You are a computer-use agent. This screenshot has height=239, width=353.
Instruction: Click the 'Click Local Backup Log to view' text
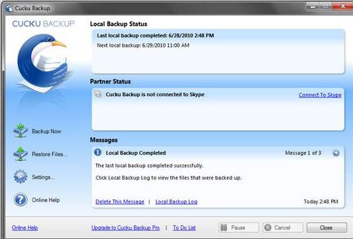(168, 178)
